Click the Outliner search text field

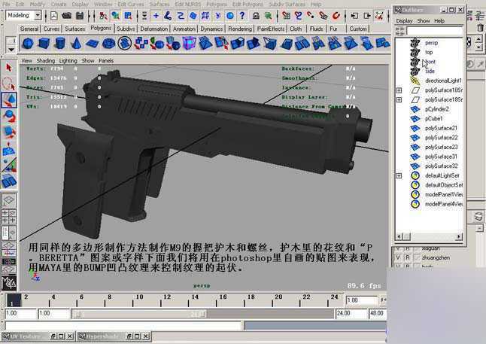pos(434,31)
